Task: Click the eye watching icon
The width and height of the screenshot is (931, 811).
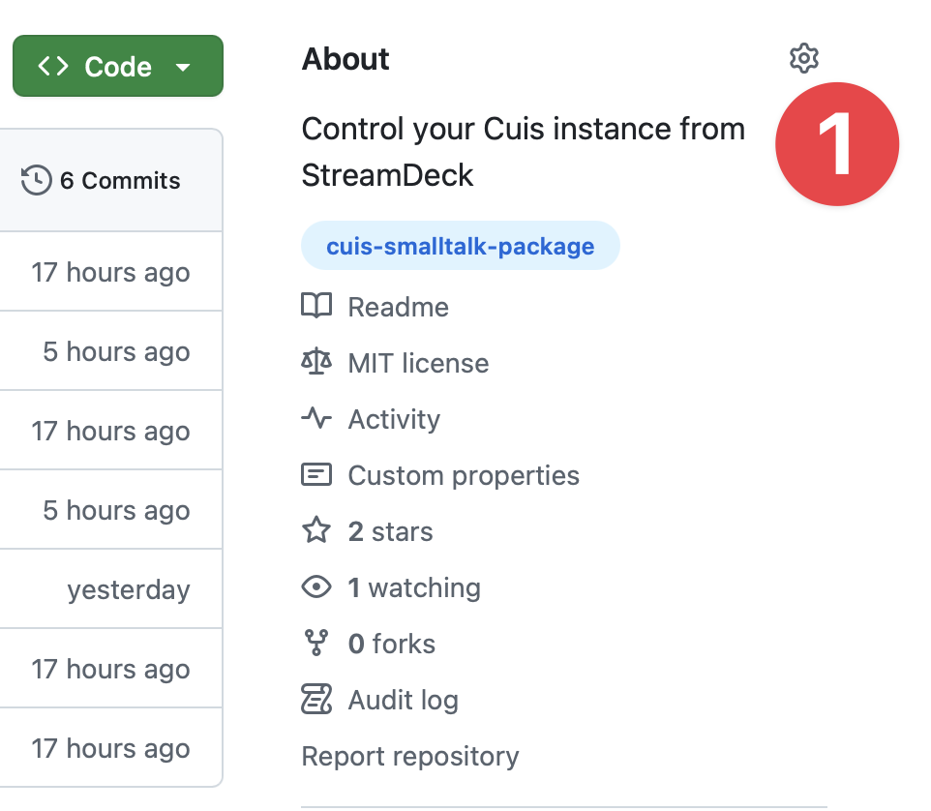Action: [316, 587]
